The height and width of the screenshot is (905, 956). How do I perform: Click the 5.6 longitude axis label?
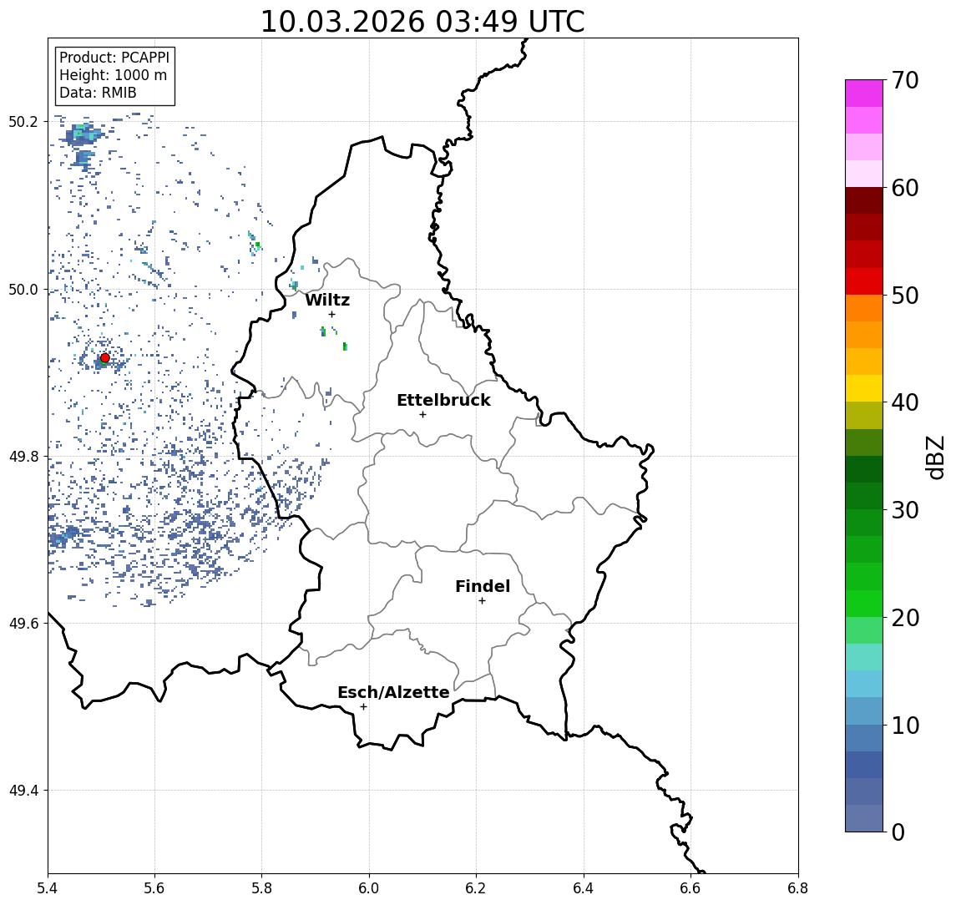pos(154,888)
